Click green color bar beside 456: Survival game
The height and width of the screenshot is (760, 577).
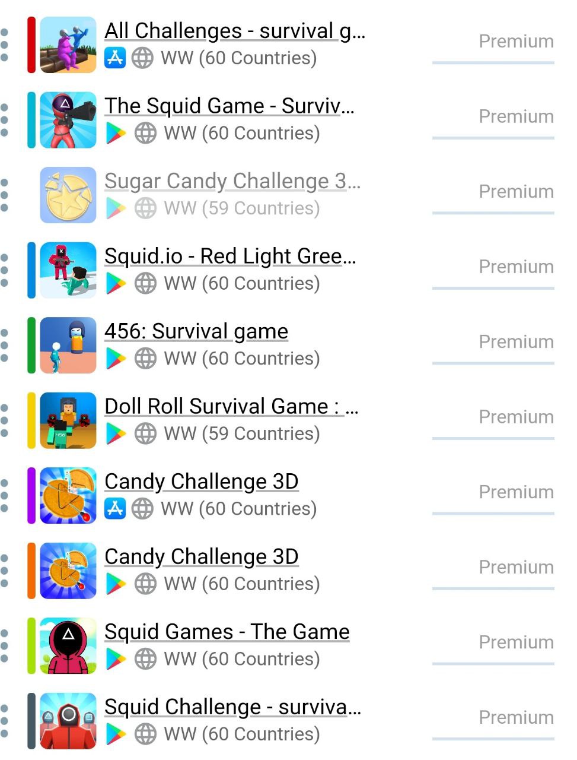31,346
